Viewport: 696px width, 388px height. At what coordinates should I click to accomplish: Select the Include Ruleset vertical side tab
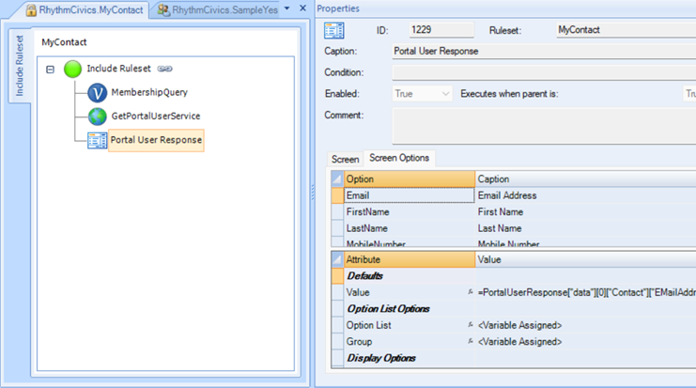[x=20, y=66]
